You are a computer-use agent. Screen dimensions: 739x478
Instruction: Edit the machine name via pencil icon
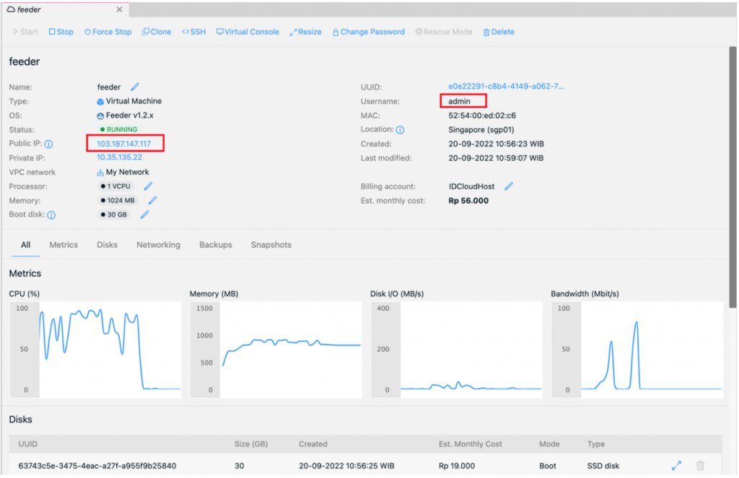[x=135, y=87]
